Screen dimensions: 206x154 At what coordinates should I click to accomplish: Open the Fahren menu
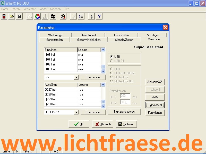15,9
